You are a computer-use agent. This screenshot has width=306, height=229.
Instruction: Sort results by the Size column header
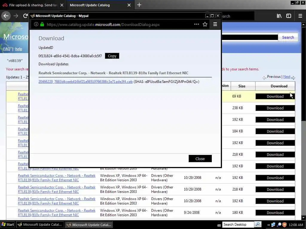pos(242,86)
